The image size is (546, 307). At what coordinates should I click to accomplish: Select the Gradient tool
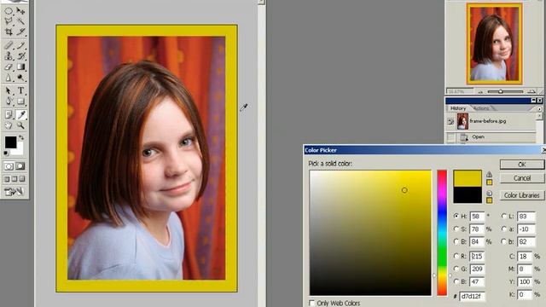tap(20, 67)
